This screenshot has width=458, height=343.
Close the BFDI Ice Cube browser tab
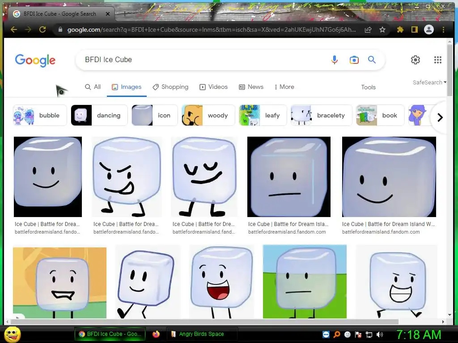[x=108, y=14]
